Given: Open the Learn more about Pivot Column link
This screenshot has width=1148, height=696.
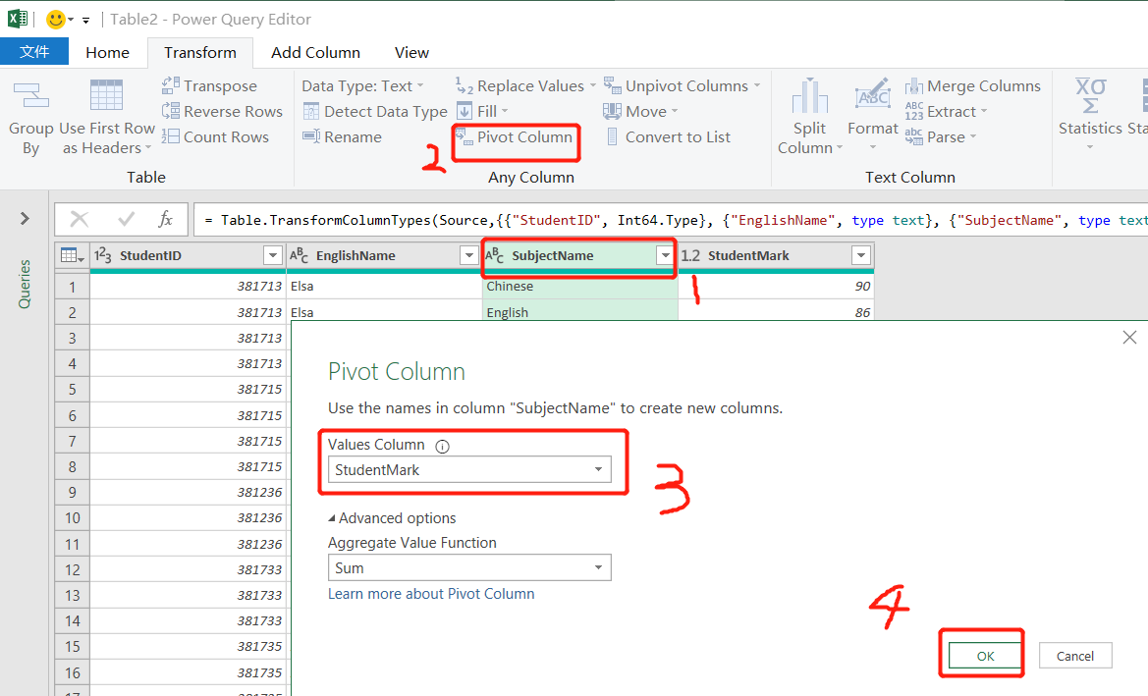Looking at the screenshot, I should (x=431, y=594).
